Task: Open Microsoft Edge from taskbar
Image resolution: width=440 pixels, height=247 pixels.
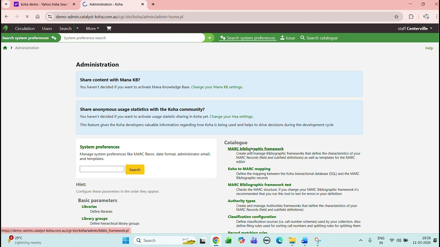Action: (279, 240)
